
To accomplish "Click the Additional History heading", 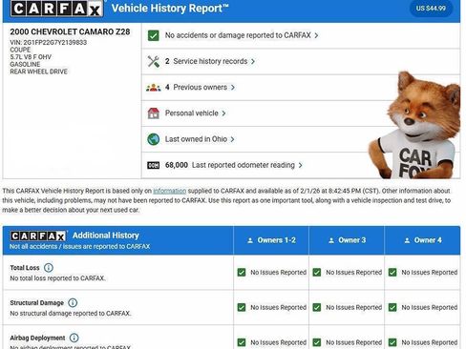I will pyautogui.click(x=106, y=236).
